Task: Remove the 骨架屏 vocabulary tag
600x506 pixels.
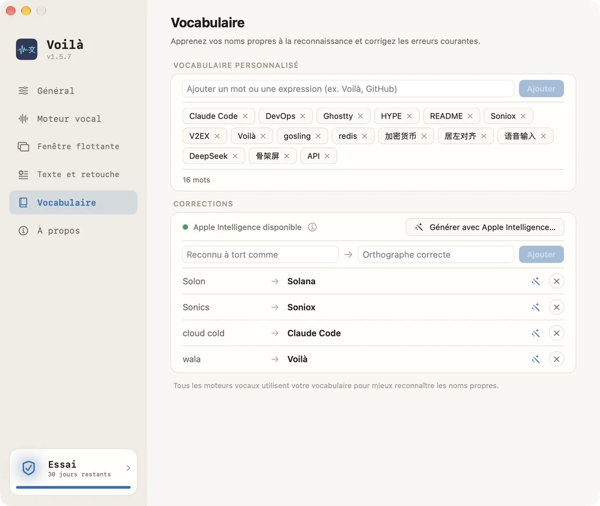Action: tap(287, 156)
